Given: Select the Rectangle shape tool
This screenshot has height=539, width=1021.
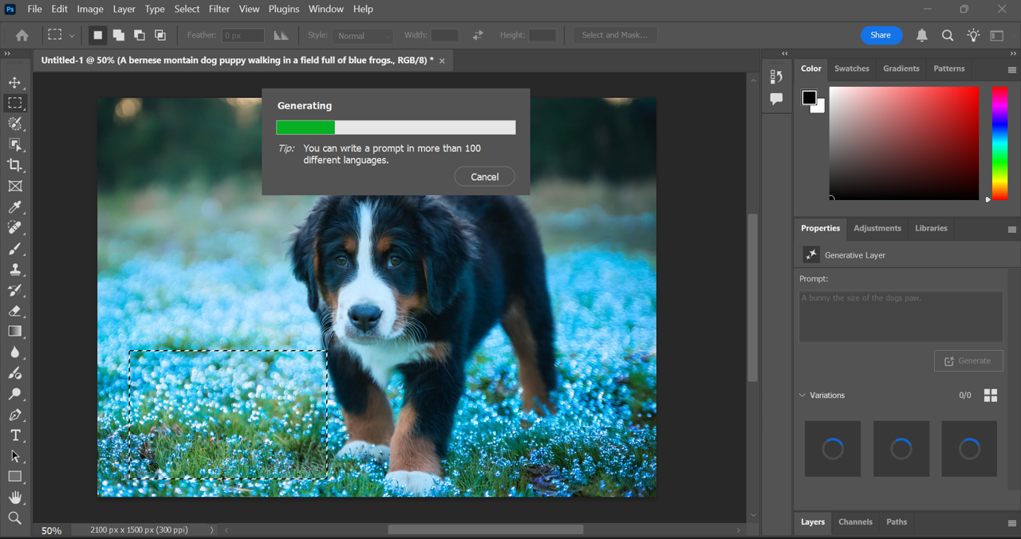Looking at the screenshot, I should (x=15, y=477).
